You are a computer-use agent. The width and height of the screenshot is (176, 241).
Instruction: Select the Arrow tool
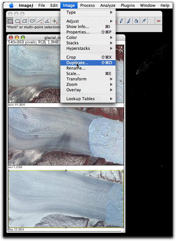pyautogui.click(x=144, y=21)
